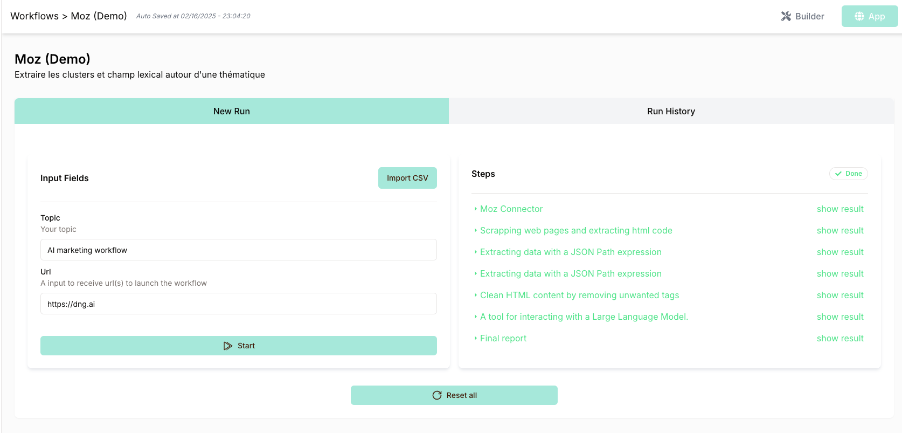Click the Reset all refresh icon
Image resolution: width=902 pixels, height=433 pixels.
pos(437,395)
